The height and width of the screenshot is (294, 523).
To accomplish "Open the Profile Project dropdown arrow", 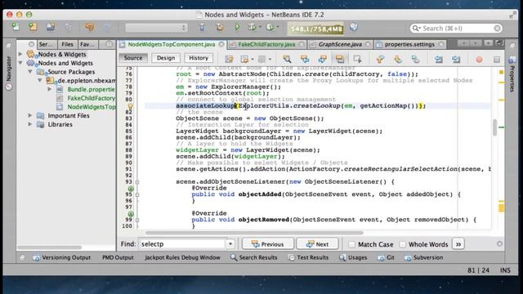I will [x=278, y=27].
